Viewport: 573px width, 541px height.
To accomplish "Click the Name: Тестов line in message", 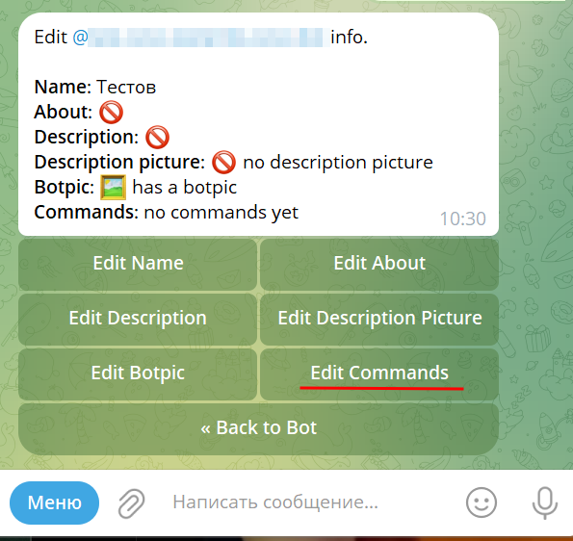I will (x=95, y=87).
